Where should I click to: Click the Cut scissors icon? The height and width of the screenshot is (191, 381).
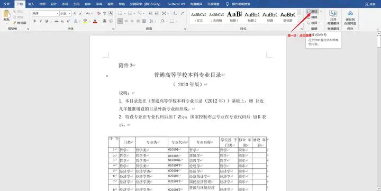14,12
